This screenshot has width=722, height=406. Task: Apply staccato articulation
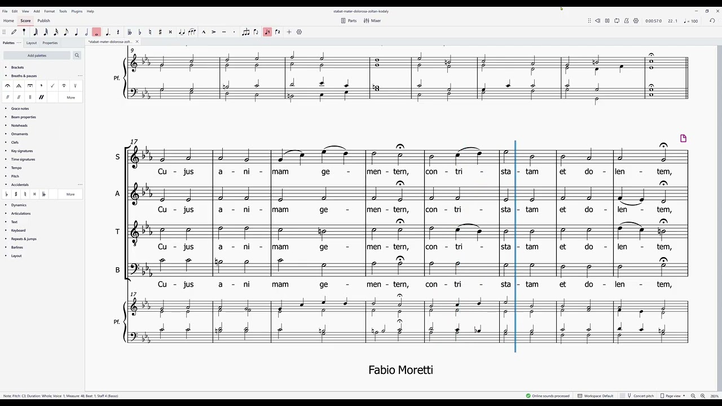click(x=234, y=32)
